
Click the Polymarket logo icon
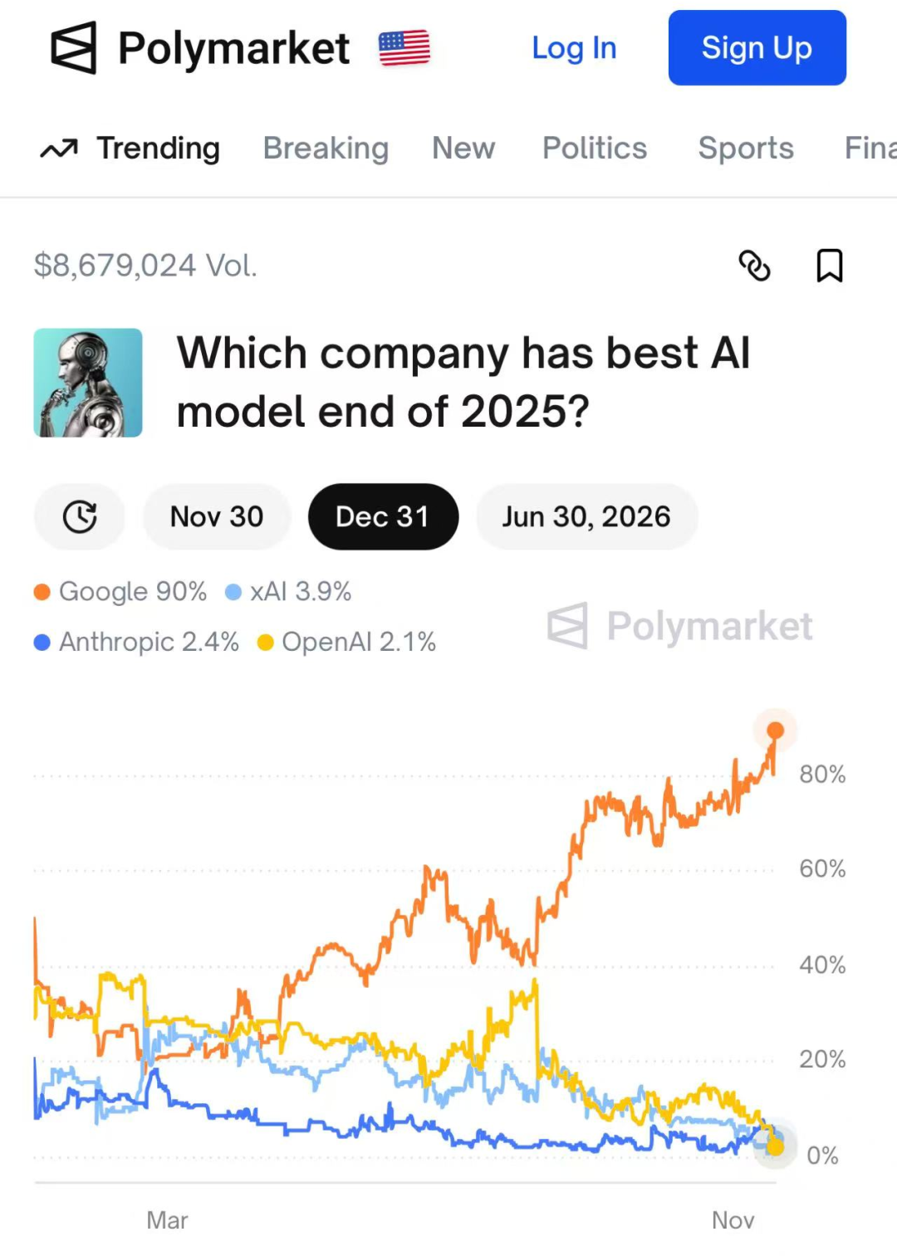pos(74,48)
